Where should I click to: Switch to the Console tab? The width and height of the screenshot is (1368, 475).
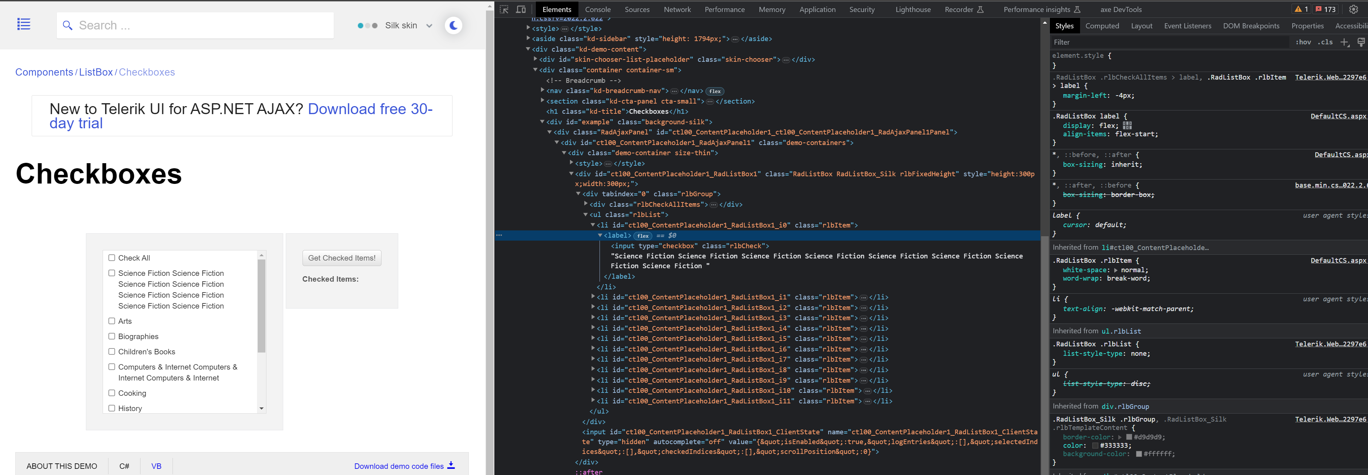pyautogui.click(x=597, y=9)
